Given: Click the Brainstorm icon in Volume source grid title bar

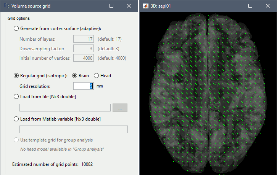Looking at the screenshot, I should (x=6, y=6).
